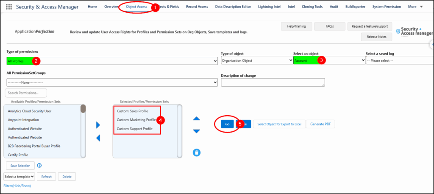Screen dimensions: 434x194
Task: Switch to the Object Access tab
Action: (x=136, y=7)
